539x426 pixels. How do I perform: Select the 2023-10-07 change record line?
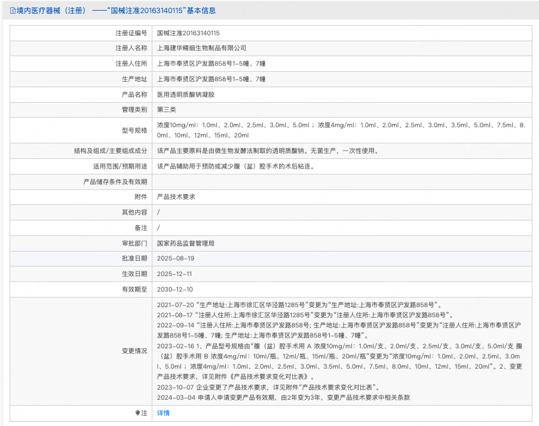268,388
